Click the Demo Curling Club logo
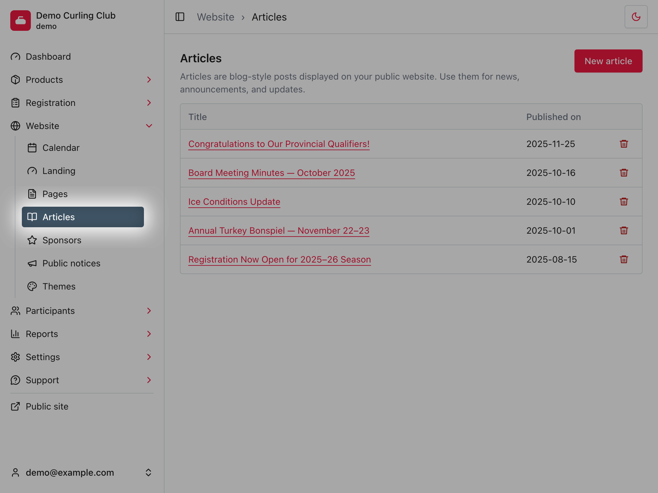This screenshot has width=658, height=493. point(21,21)
